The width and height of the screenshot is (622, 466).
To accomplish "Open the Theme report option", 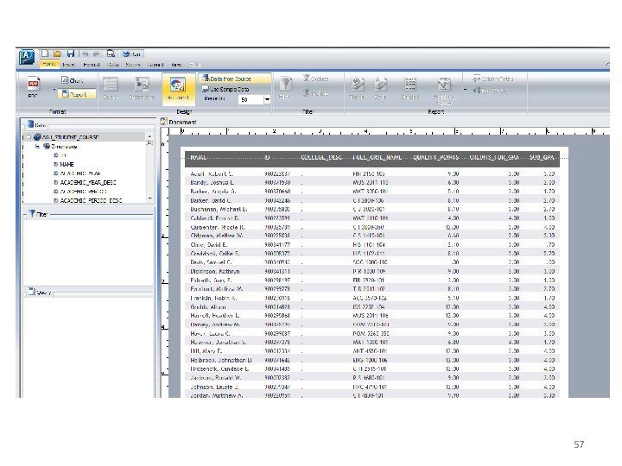I will tap(357, 88).
